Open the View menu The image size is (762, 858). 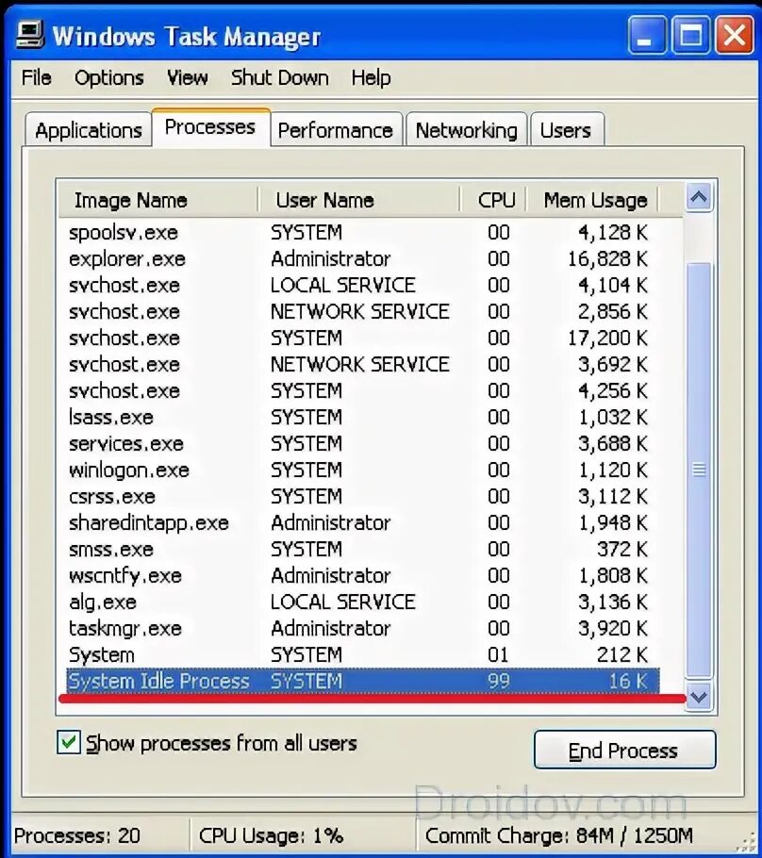(x=188, y=77)
